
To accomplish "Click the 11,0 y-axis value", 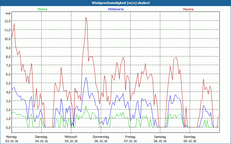I will pyautogui.click(x=8, y=30).
